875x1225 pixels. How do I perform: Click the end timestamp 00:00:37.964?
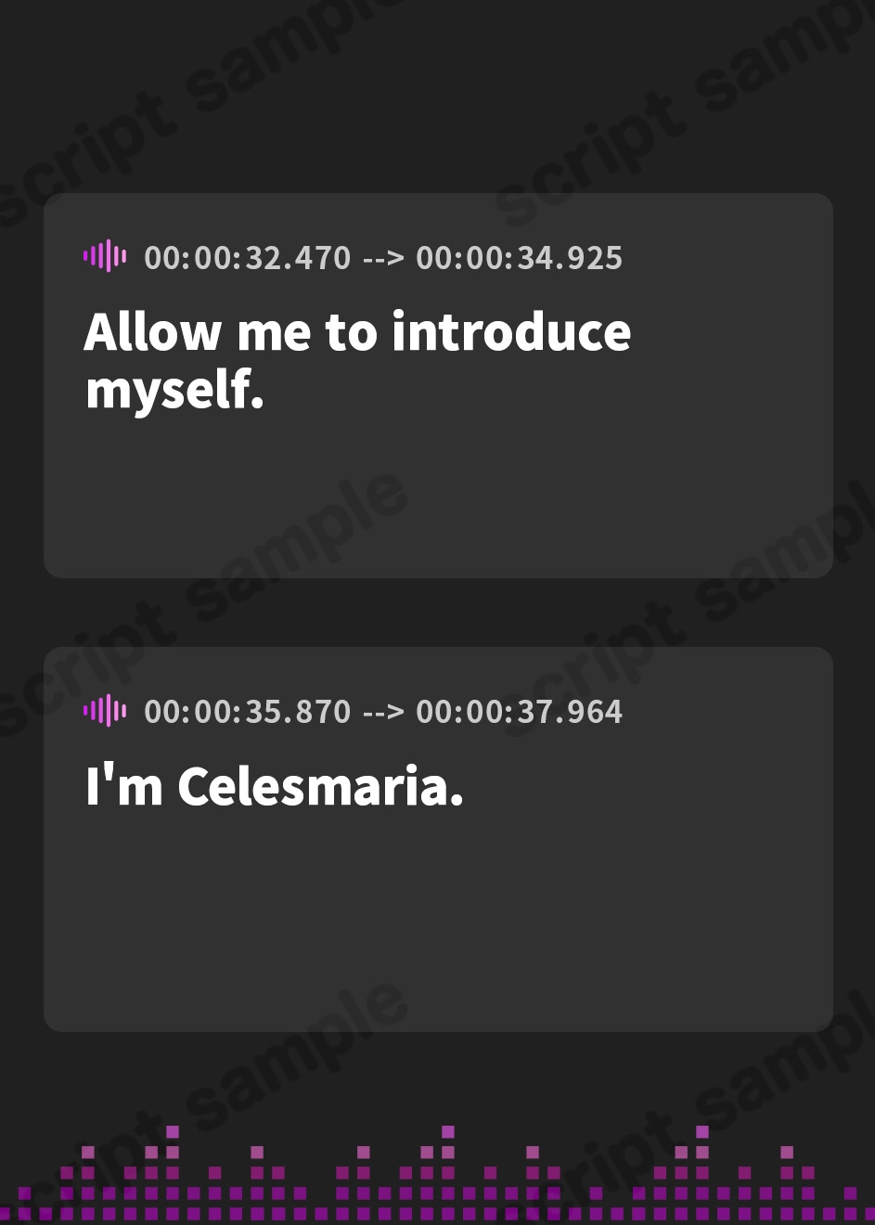(x=519, y=712)
